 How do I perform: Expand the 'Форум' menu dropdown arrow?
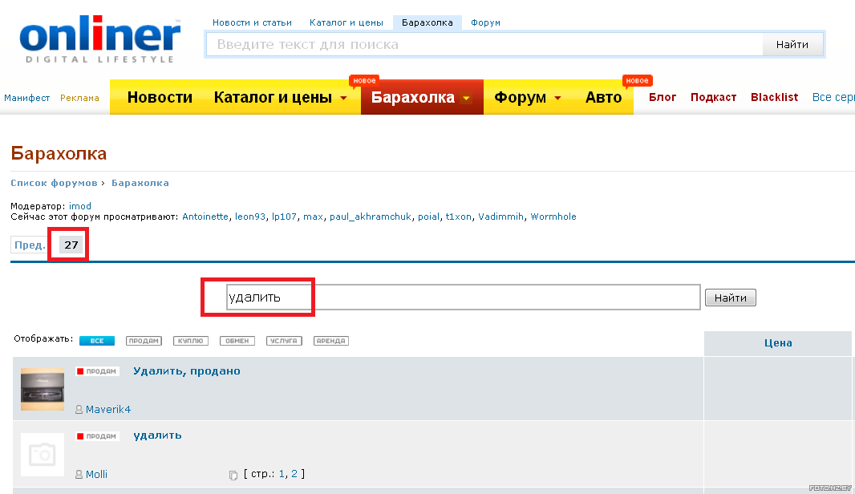(x=557, y=99)
